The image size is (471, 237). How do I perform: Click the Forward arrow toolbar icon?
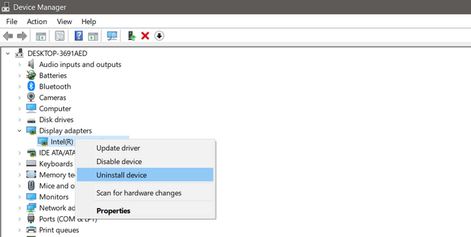[22, 36]
